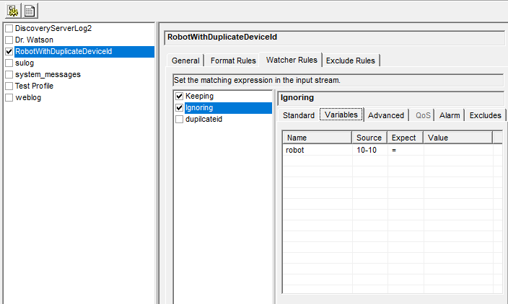Screen dimensions: 508x304
Task: Open the Format Rules tab
Action: click(233, 61)
